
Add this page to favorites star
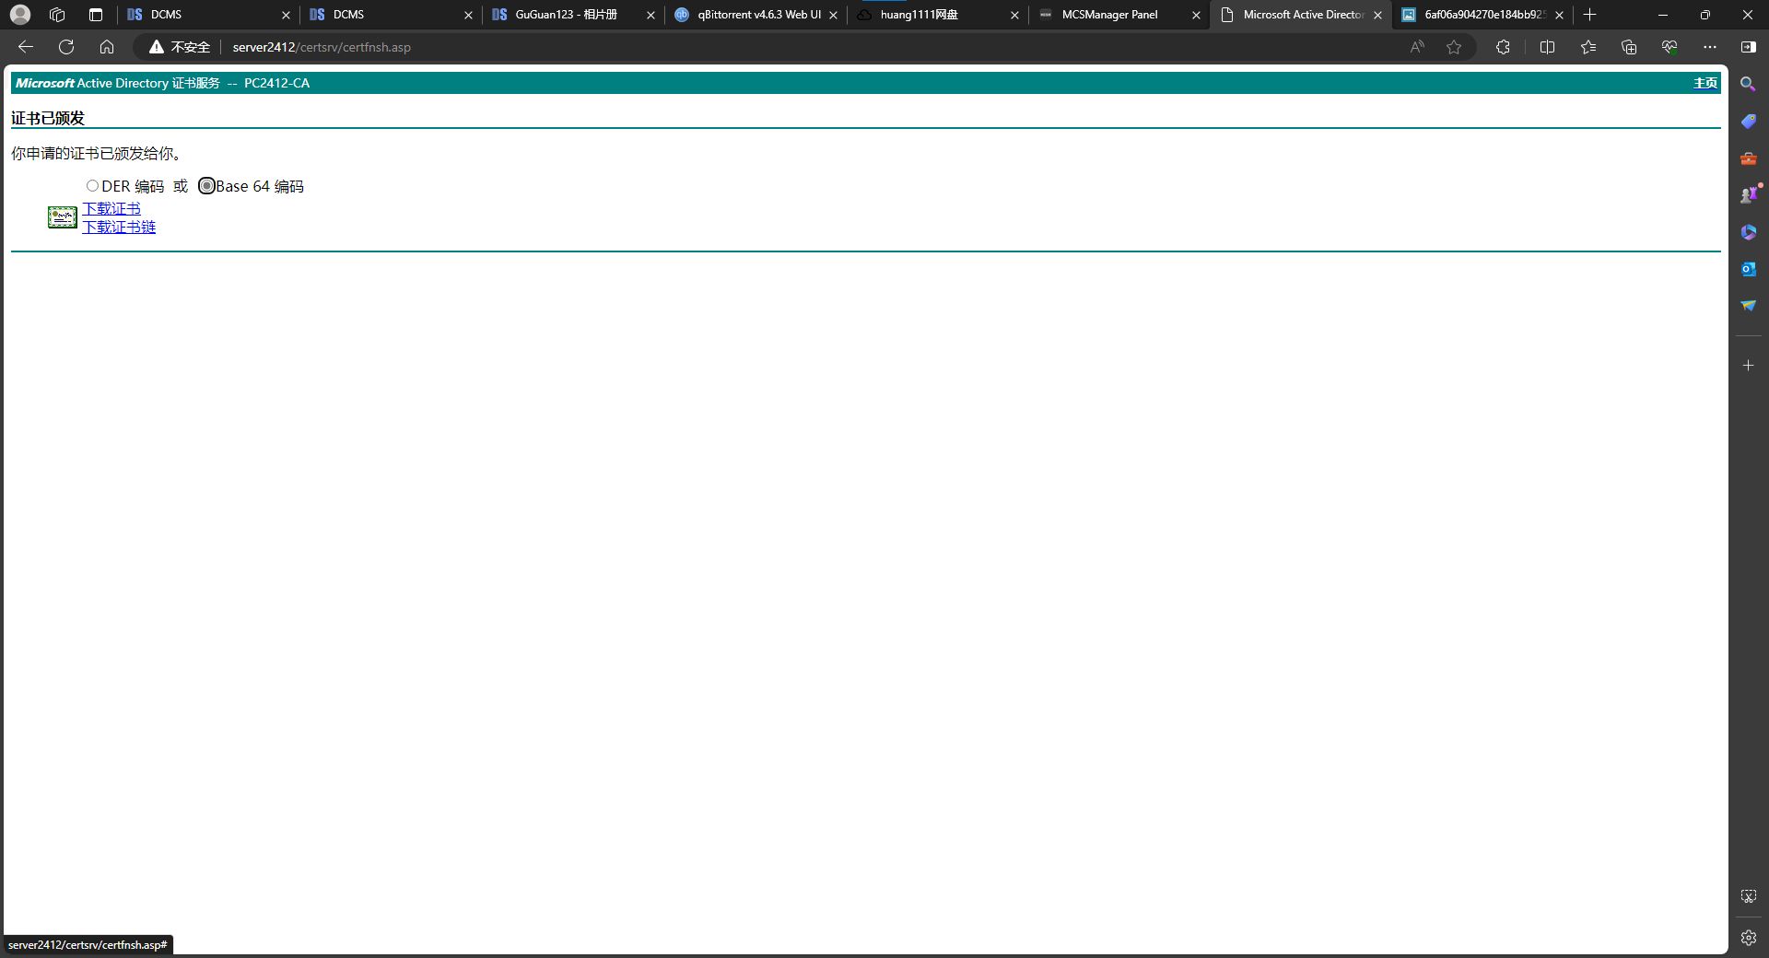1454,47
